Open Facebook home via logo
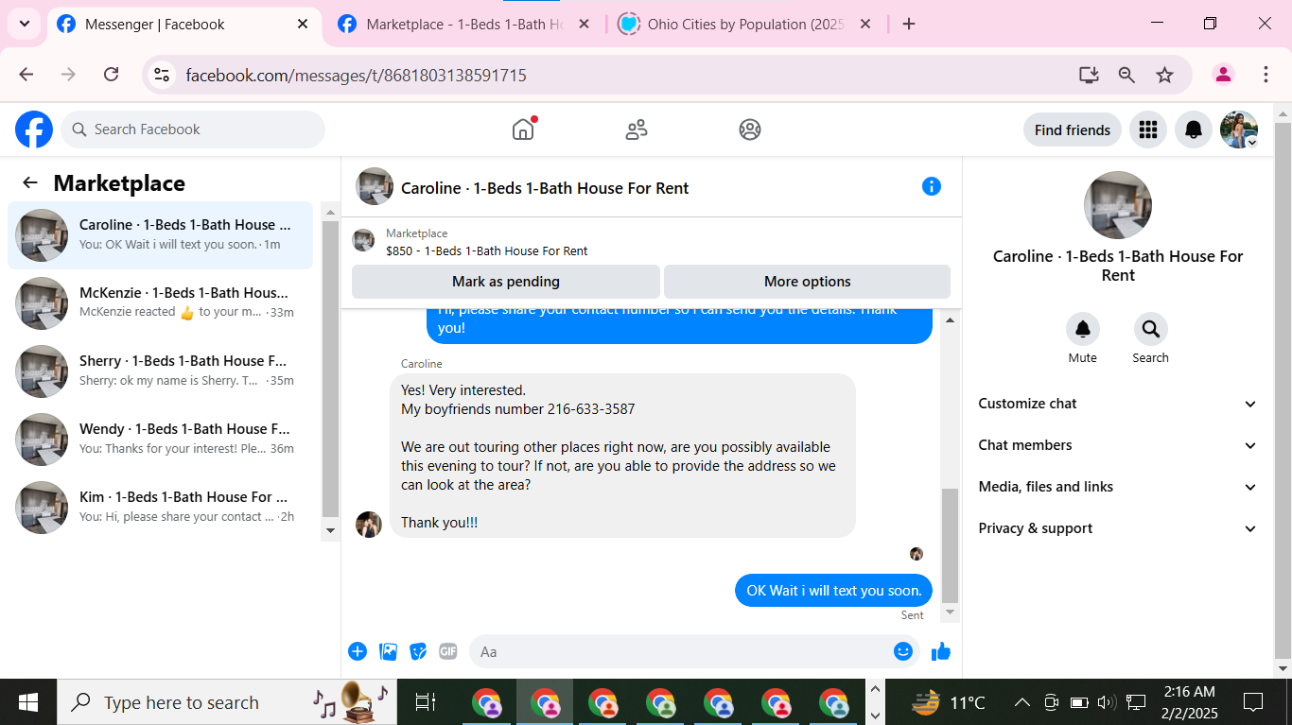 34,129
